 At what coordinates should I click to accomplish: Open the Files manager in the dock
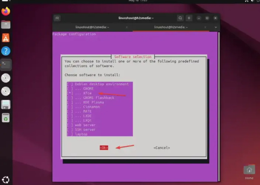pyautogui.click(x=6, y=25)
